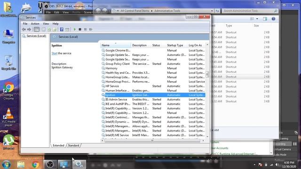Image resolution: width=301 pixels, height=169 pixels.
Task: Toggle preview pane icon in Administrative Tools
Action: [265, 19]
